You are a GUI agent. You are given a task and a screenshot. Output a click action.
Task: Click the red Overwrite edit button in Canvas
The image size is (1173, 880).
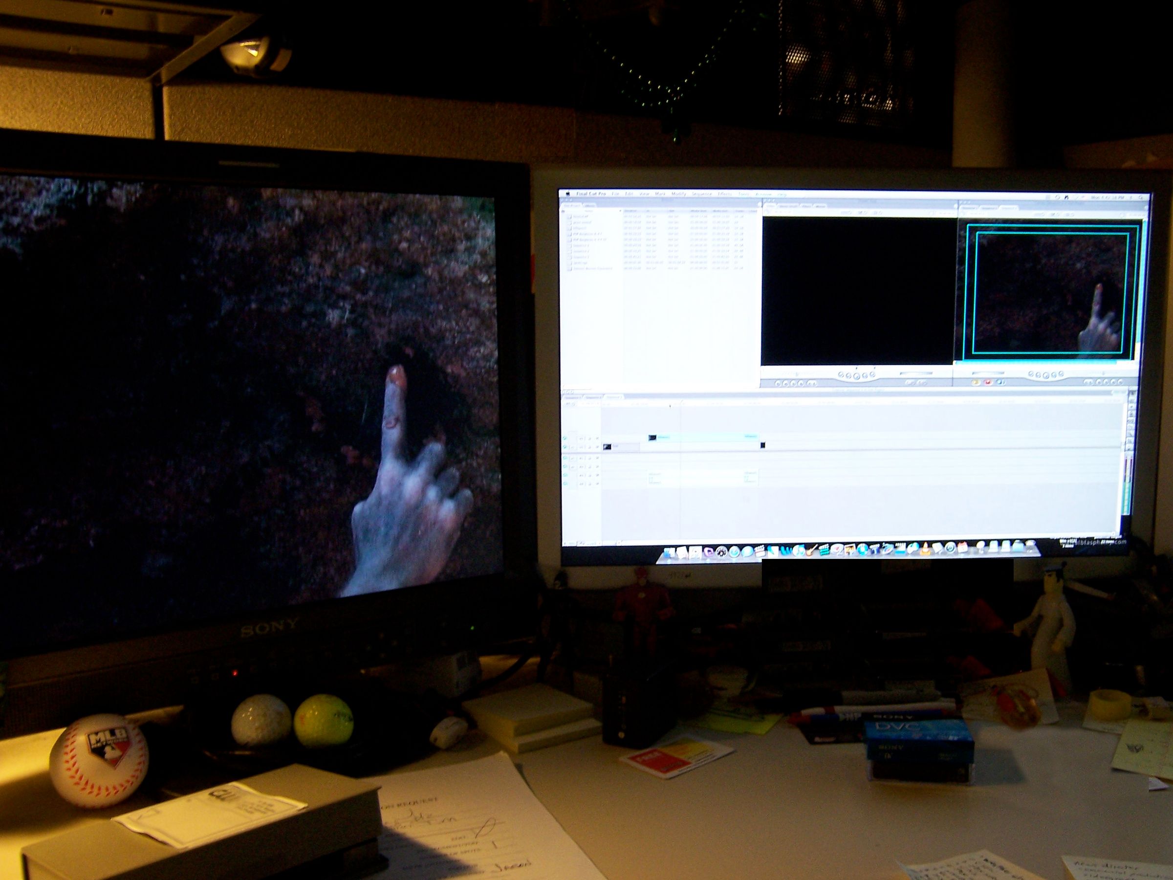(x=988, y=382)
